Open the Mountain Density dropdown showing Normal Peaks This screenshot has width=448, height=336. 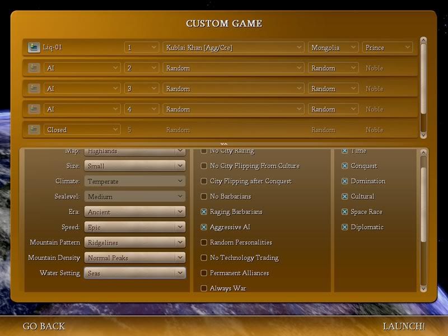135,258
